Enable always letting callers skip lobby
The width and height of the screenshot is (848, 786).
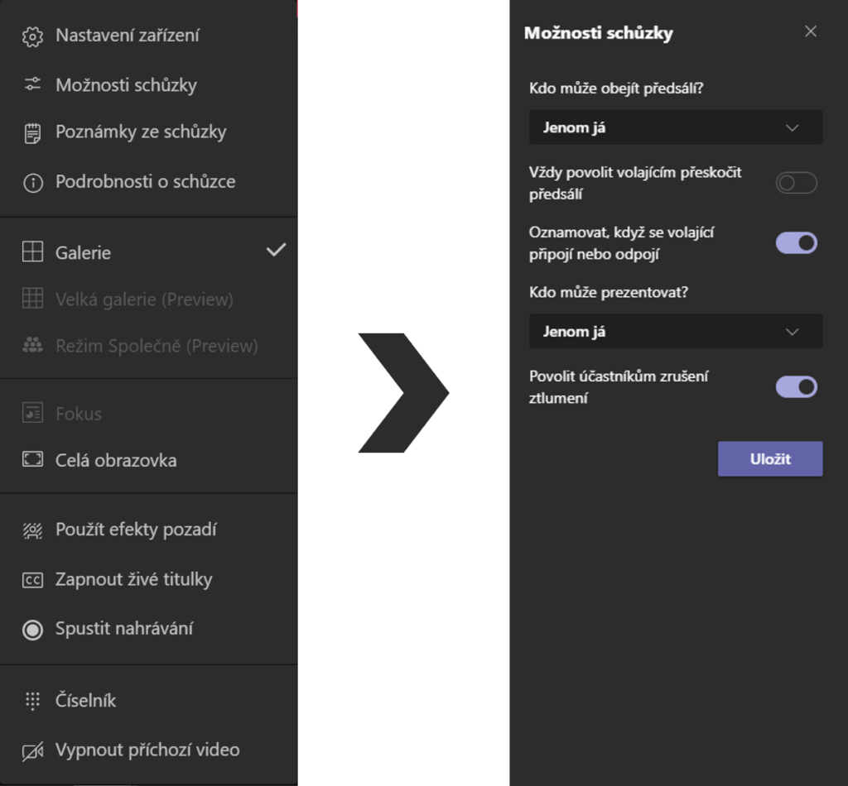tap(796, 183)
